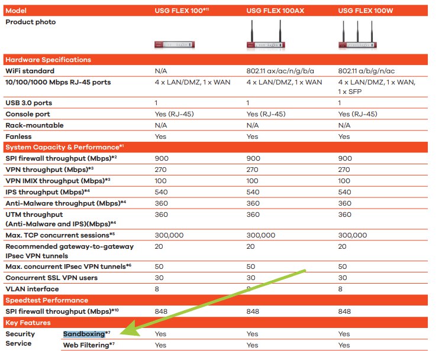Click the UTM throughput row label
The height and width of the screenshot is (351, 442).
coord(60,219)
